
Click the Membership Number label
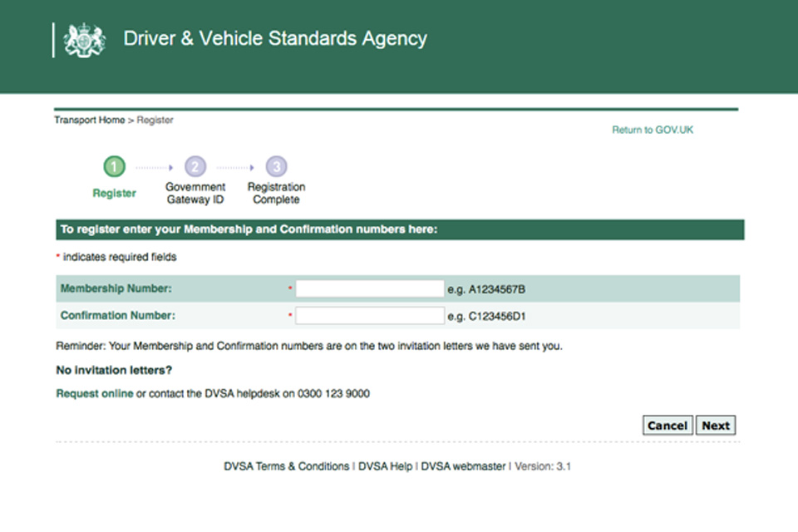click(x=116, y=288)
